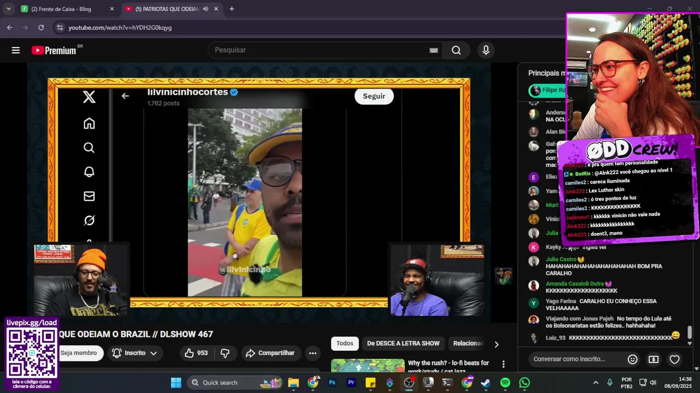Go back using browser back arrow
Viewport: 700px width, 393px height.
9,27
